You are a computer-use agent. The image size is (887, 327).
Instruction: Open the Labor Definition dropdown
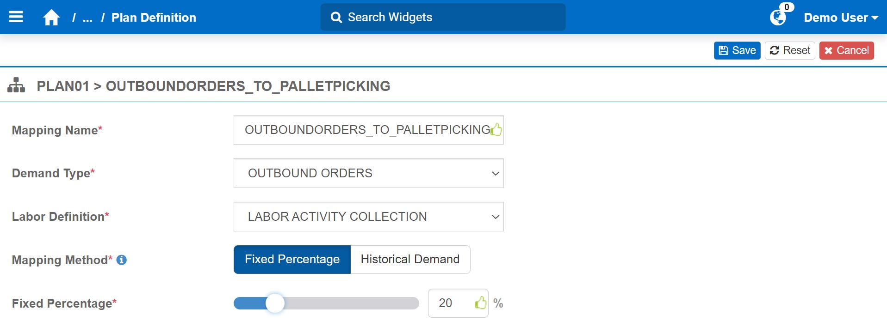pos(368,217)
